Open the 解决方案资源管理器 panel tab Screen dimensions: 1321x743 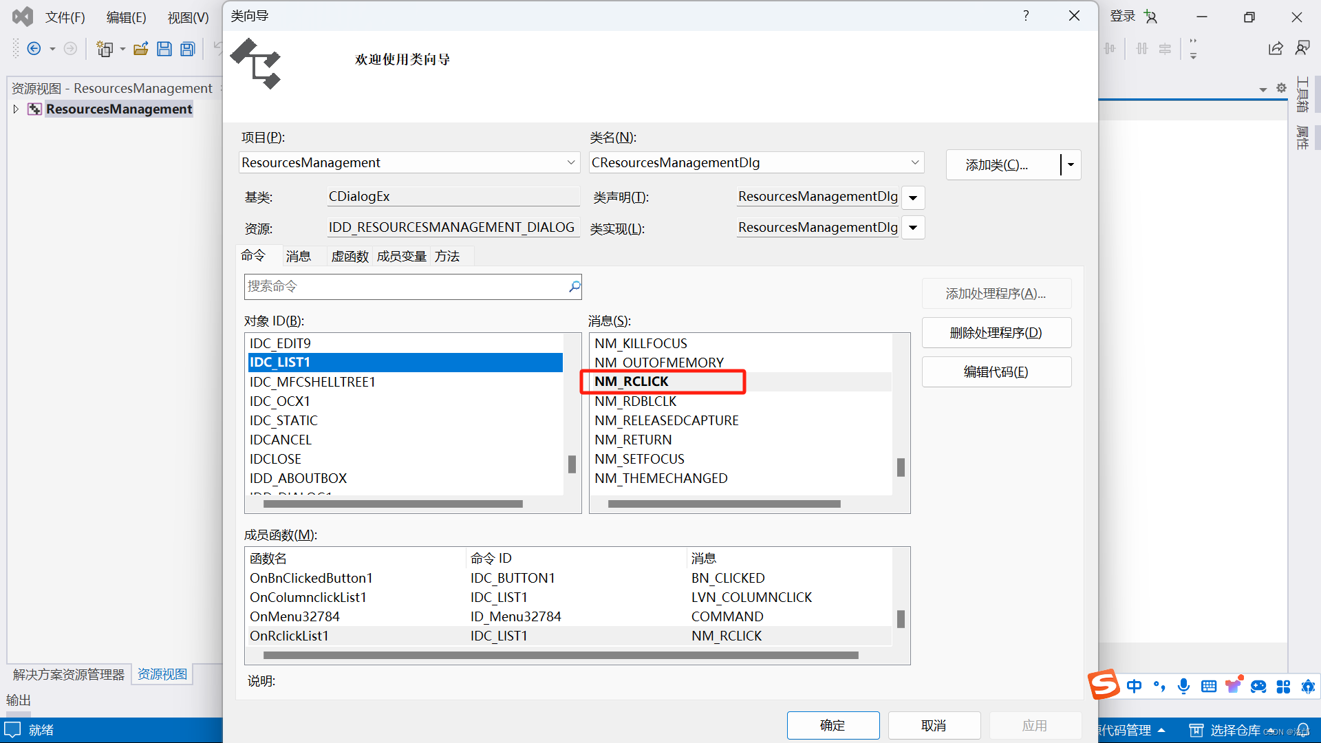click(x=69, y=674)
